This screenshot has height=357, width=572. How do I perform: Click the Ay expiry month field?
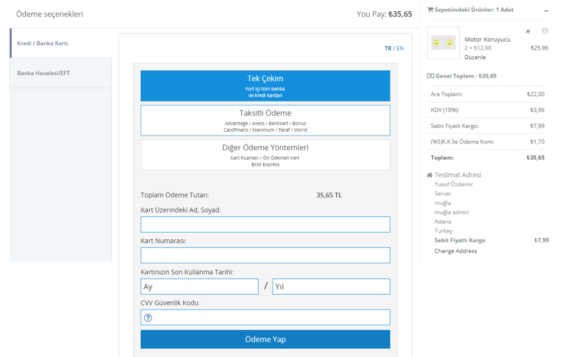199,287
